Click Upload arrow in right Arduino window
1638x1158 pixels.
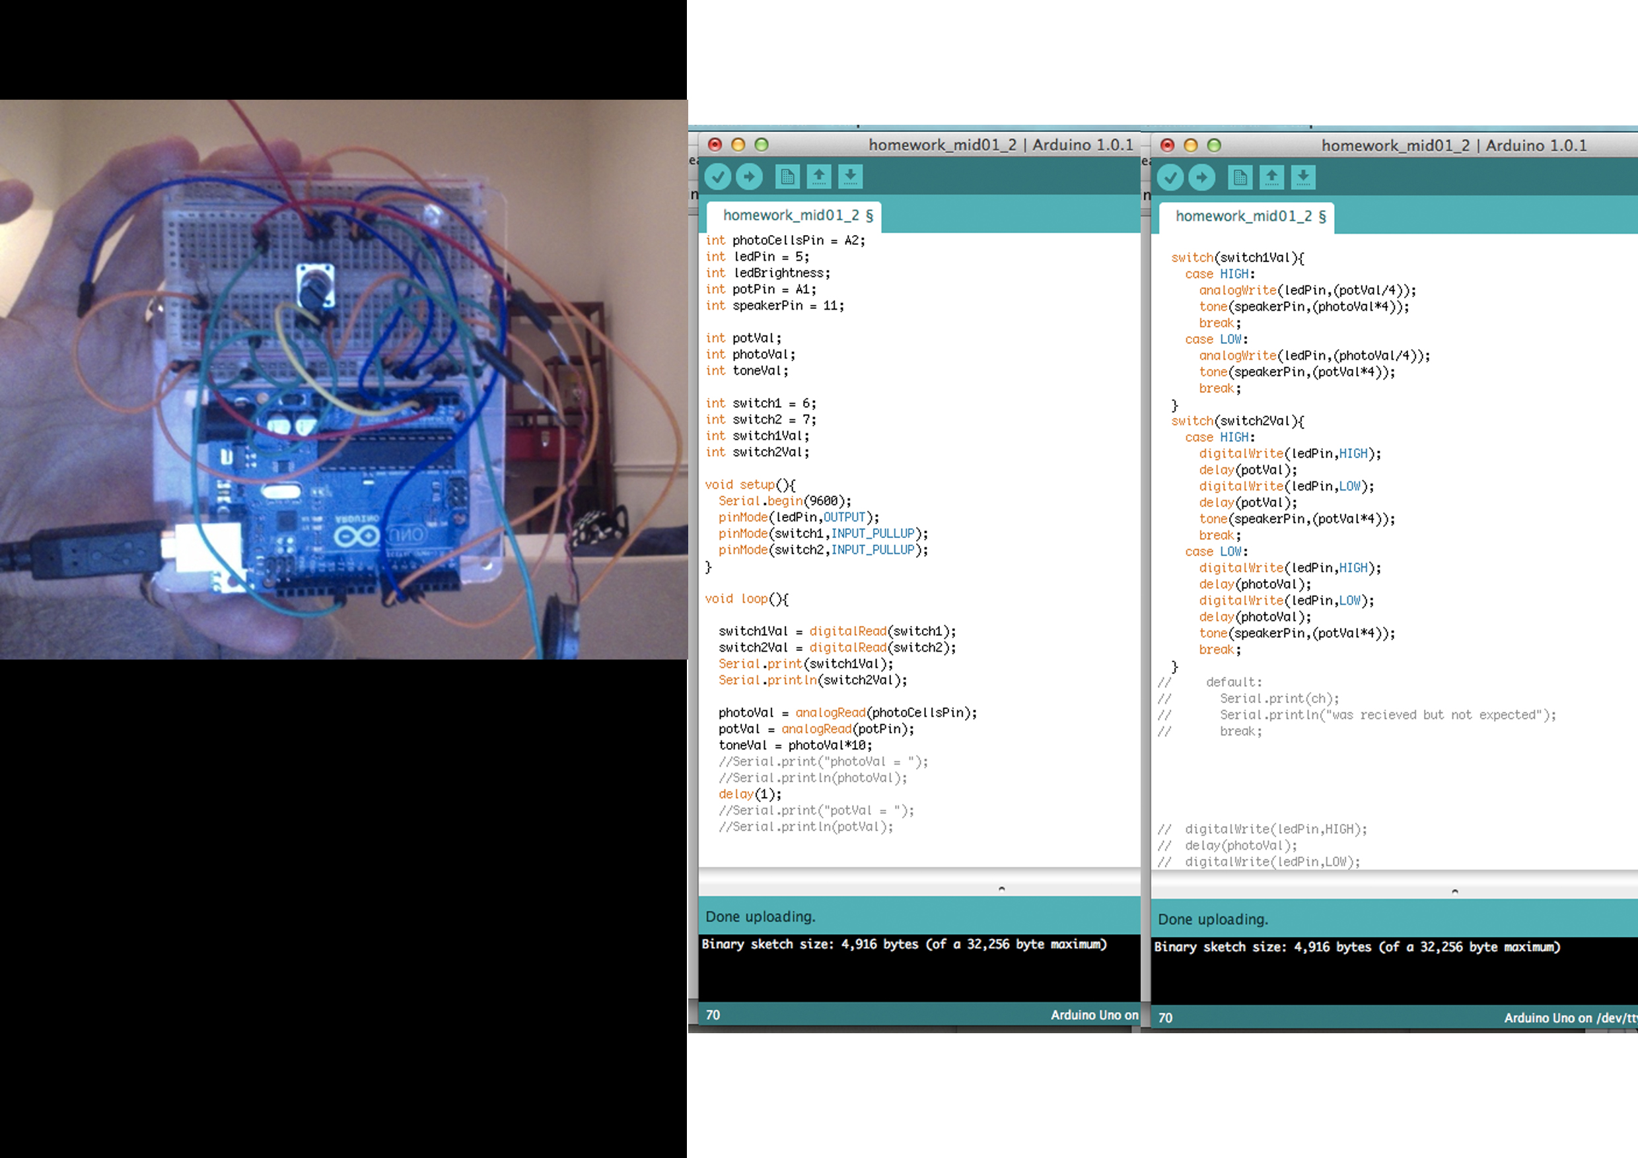pos(1202,178)
